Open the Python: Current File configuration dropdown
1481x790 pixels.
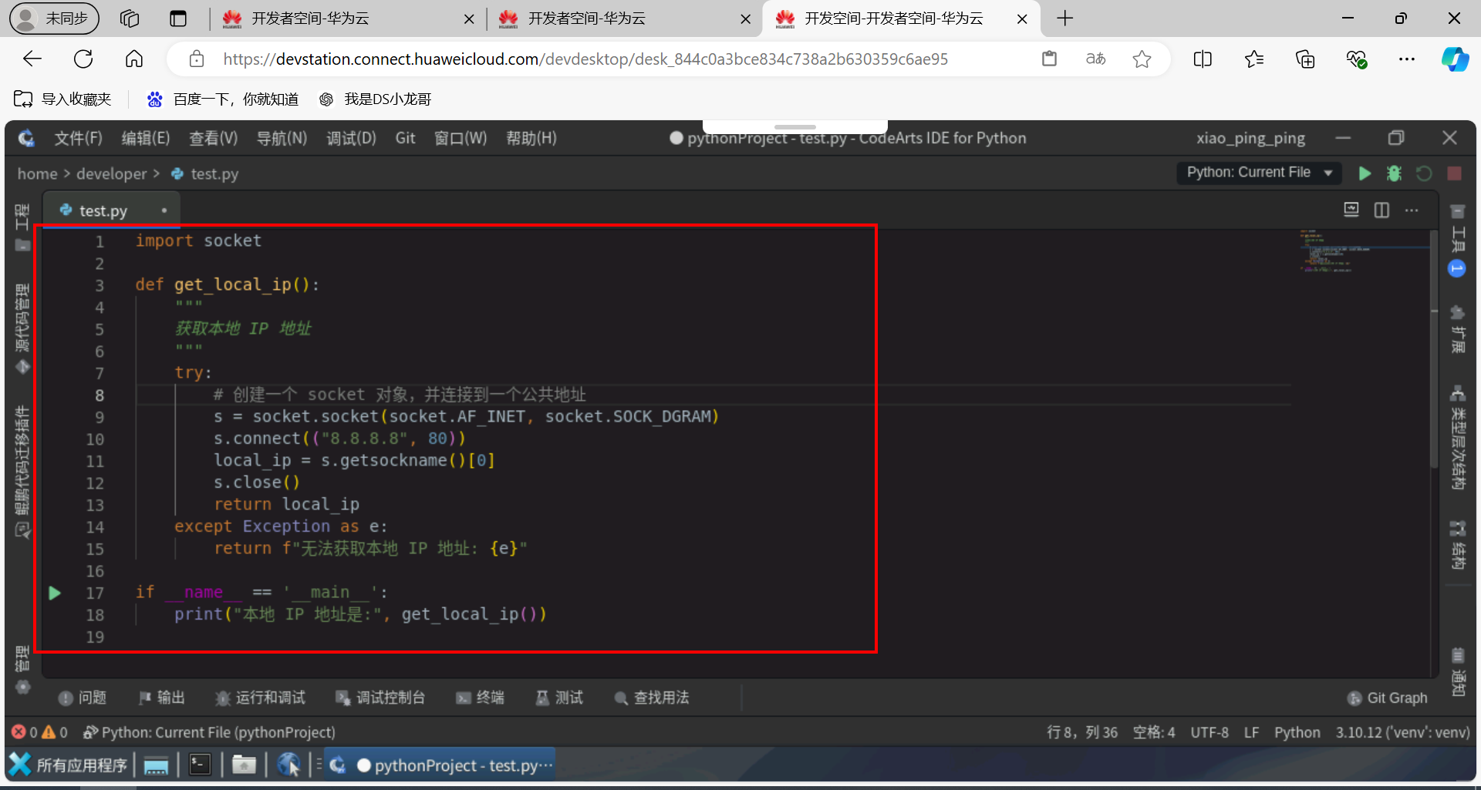(1259, 173)
